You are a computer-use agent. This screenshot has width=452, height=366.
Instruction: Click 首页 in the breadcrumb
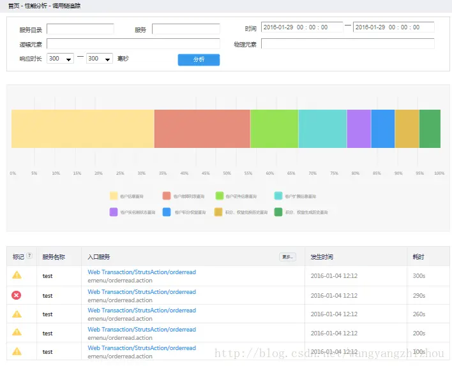coord(13,6)
